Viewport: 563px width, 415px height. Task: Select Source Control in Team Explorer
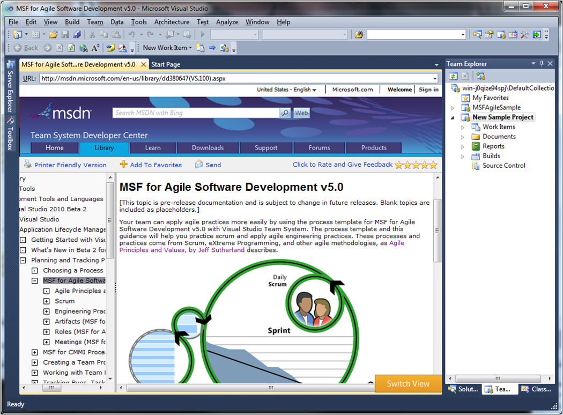pyautogui.click(x=503, y=166)
